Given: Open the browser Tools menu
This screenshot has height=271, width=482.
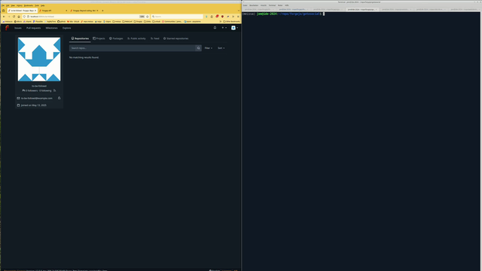Looking at the screenshot, I should click(37, 5).
